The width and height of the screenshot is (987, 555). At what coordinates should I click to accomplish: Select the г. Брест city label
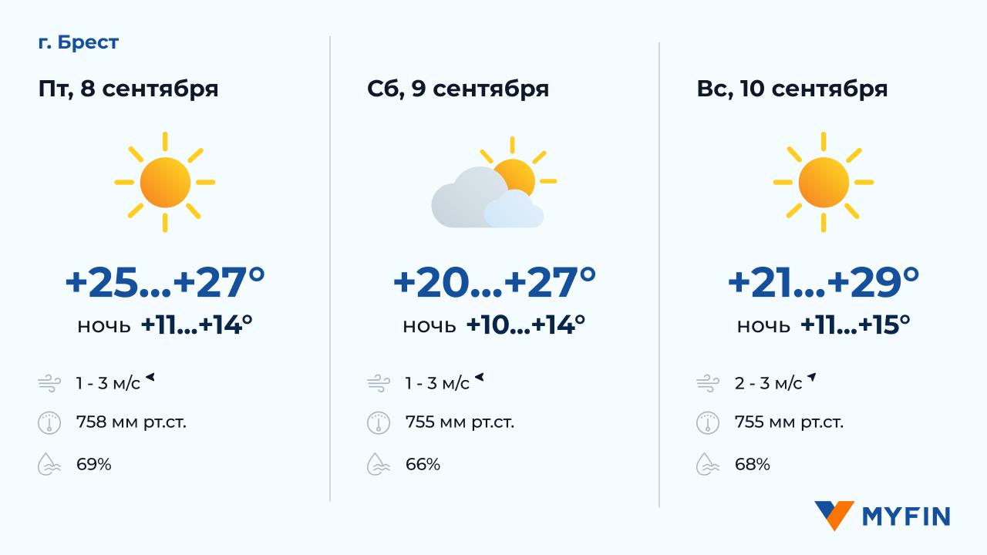click(x=79, y=42)
